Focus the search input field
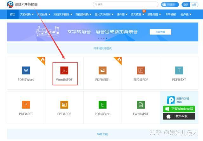This screenshot has width=203, height=141. coord(126,4)
